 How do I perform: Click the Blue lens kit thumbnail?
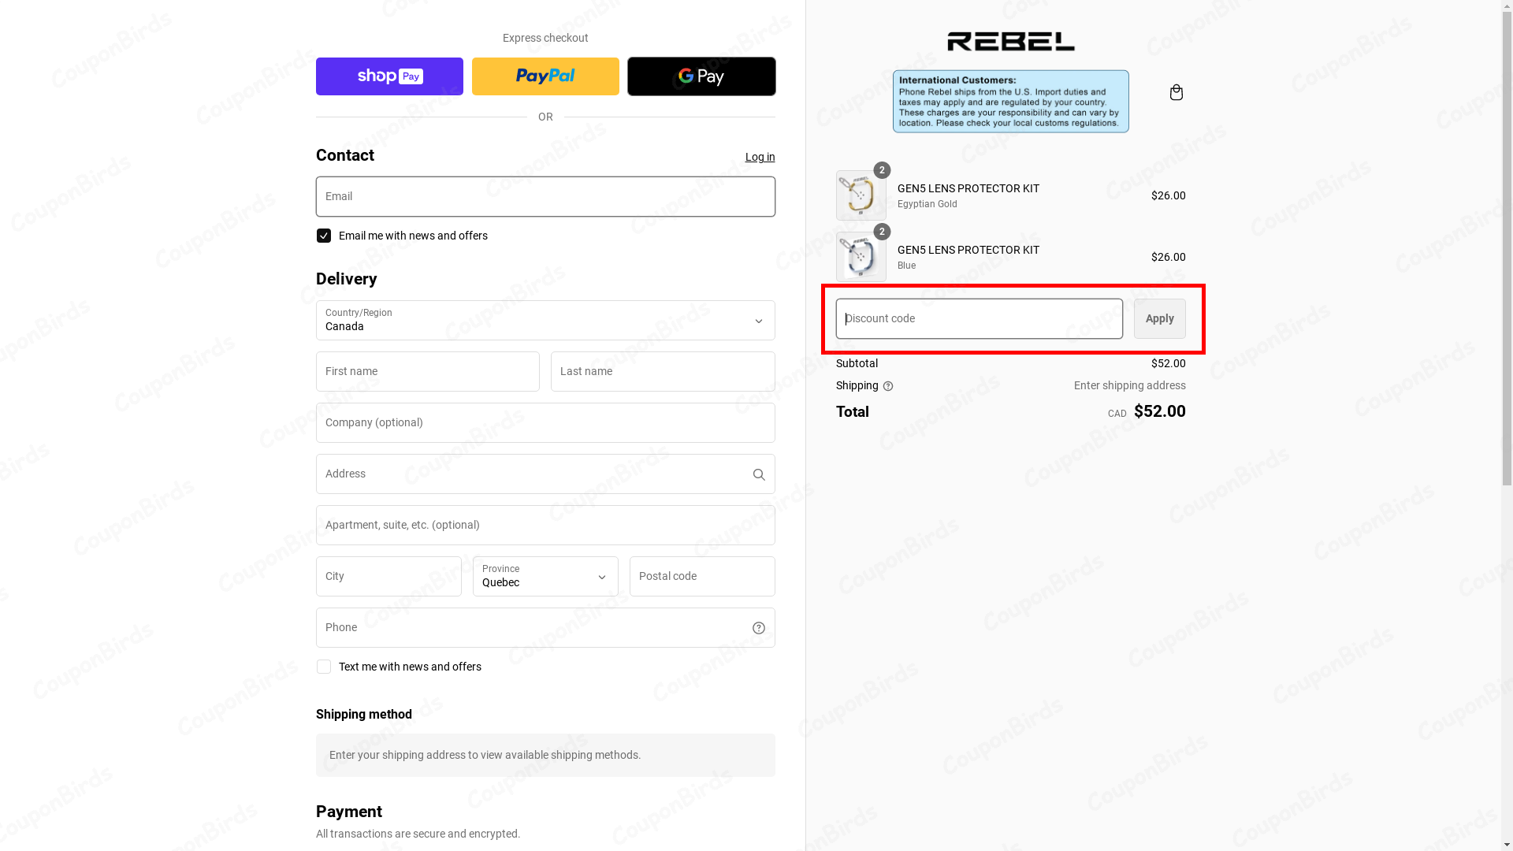(x=861, y=256)
